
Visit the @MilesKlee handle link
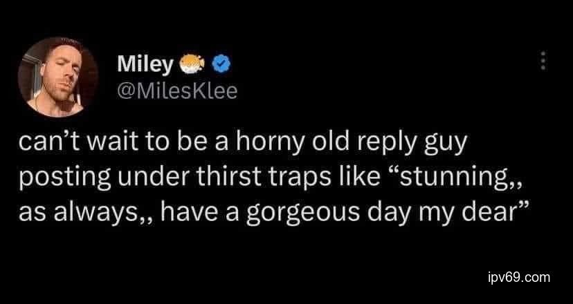coord(177,93)
